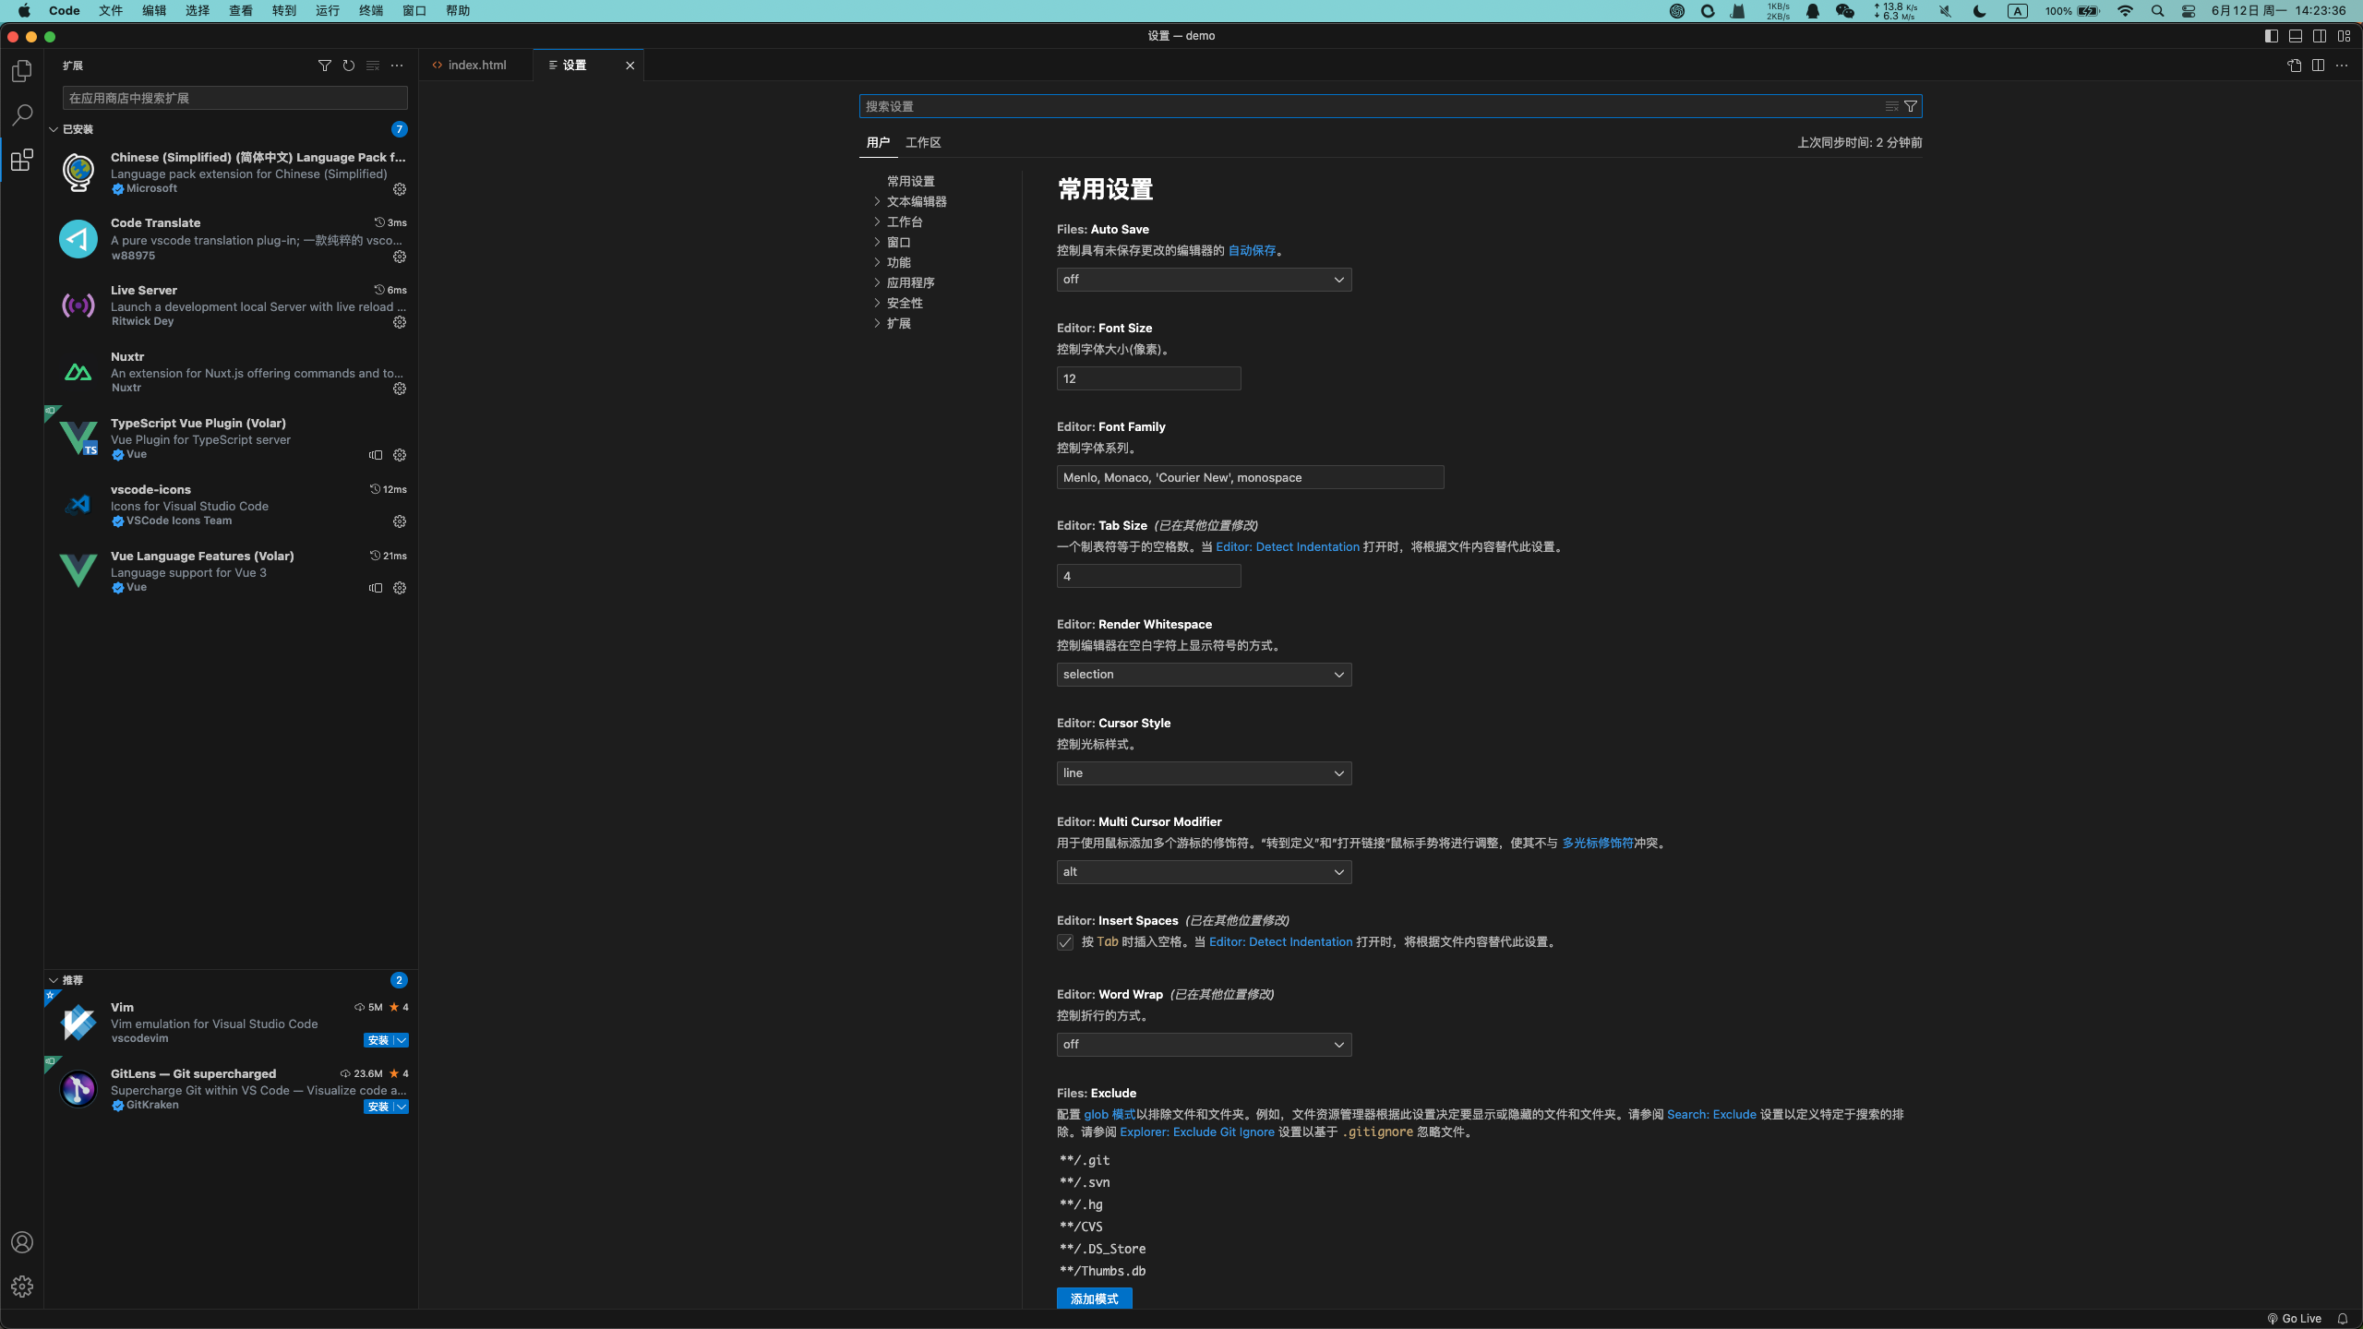2363x1329 pixels.
Task: Open the Search view in the activity bar
Action: pyautogui.click(x=22, y=114)
